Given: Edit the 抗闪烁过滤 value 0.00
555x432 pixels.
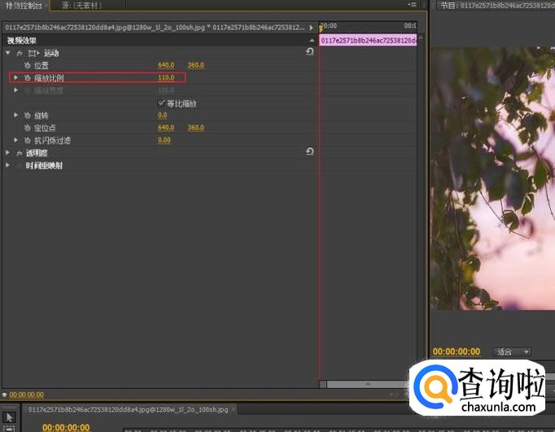Looking at the screenshot, I should click(x=164, y=140).
